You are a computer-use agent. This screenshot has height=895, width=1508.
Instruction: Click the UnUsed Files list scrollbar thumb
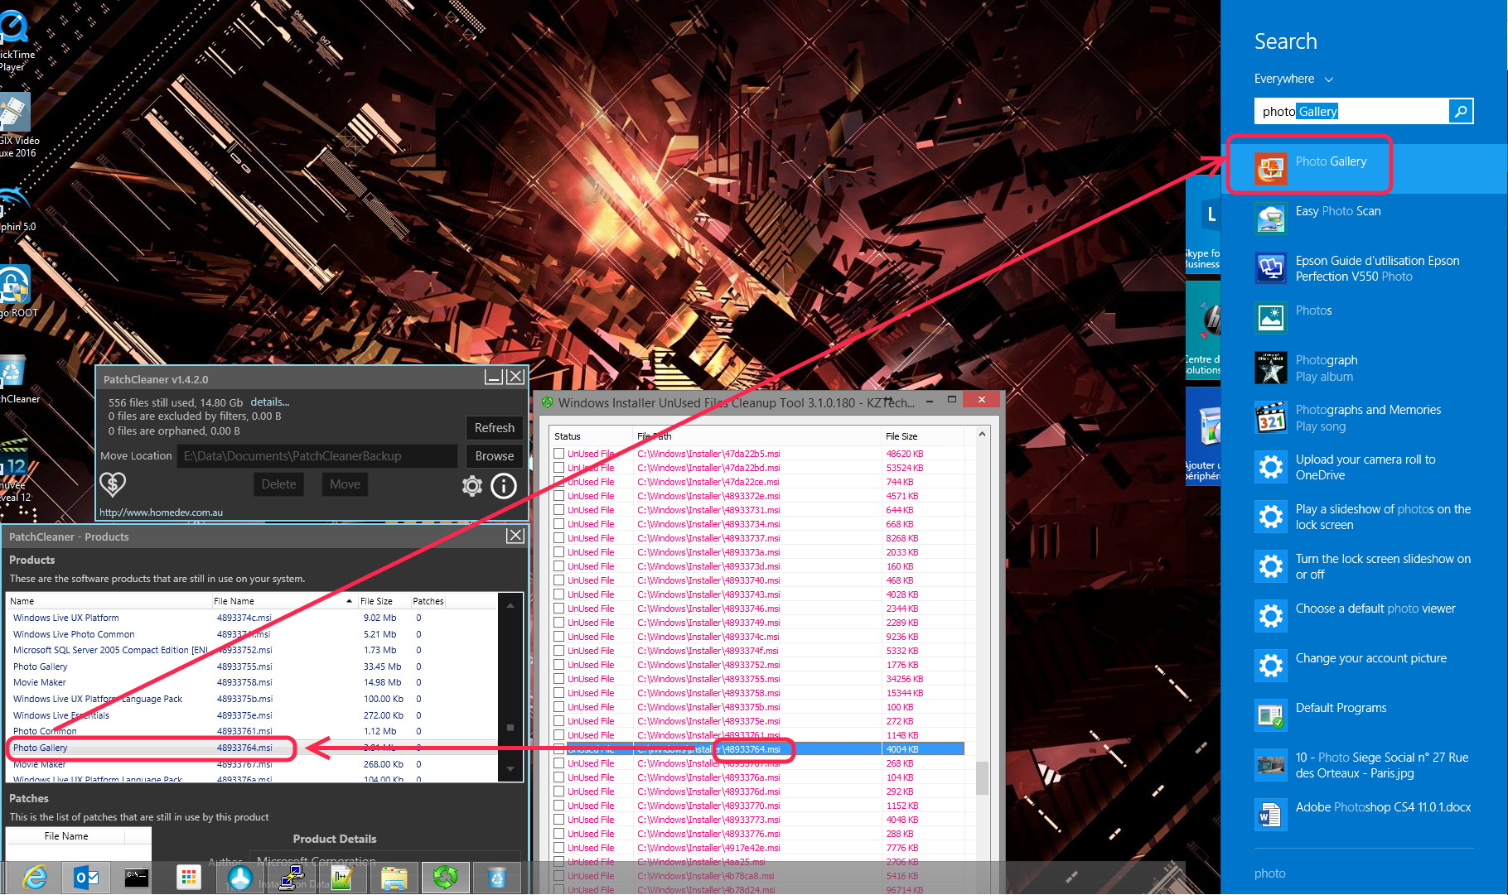982,777
